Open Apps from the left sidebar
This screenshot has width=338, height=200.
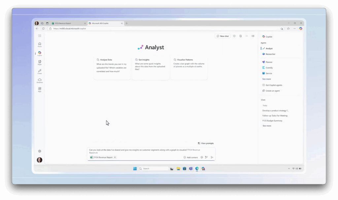[x=40, y=89]
